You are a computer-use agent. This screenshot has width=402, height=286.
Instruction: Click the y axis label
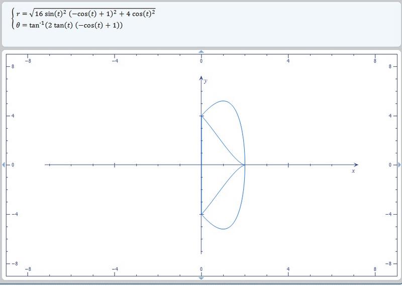click(x=206, y=80)
